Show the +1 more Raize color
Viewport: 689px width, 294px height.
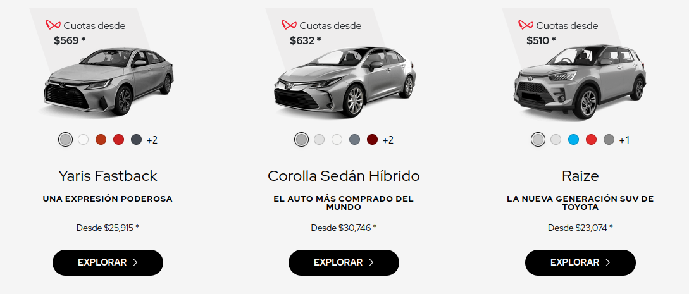[624, 140]
